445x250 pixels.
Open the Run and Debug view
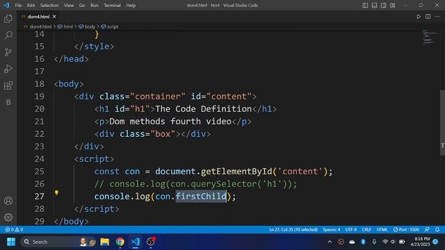(8, 69)
